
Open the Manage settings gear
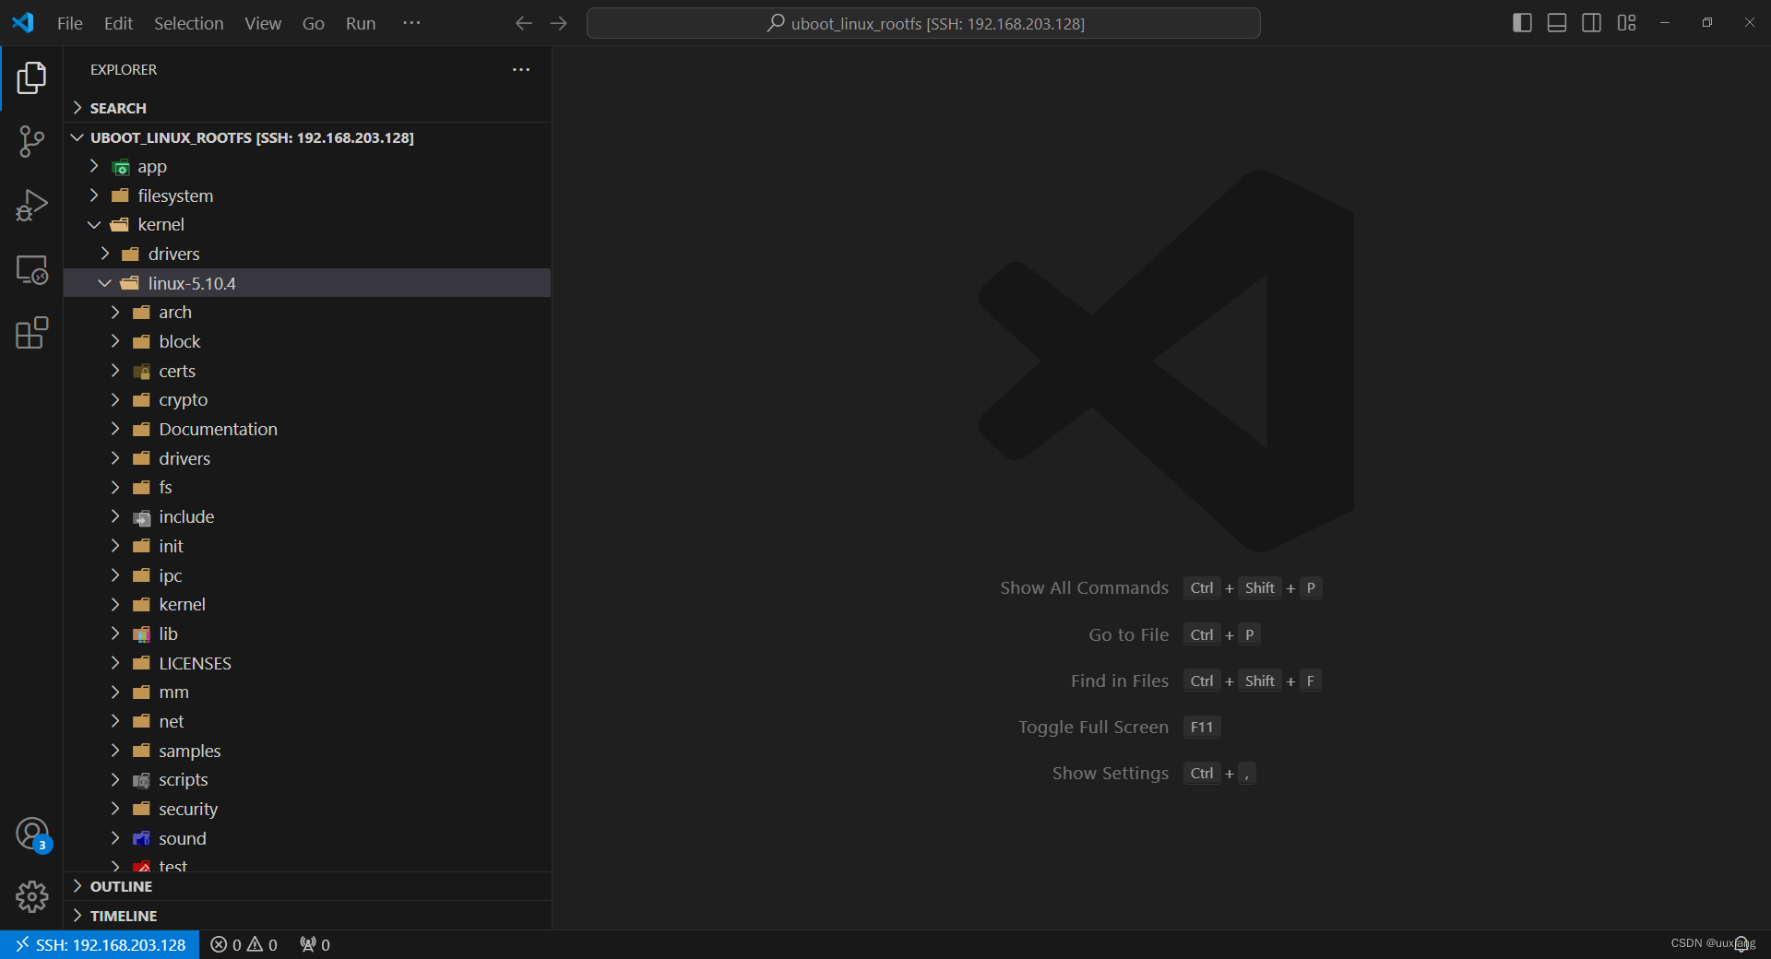point(32,896)
